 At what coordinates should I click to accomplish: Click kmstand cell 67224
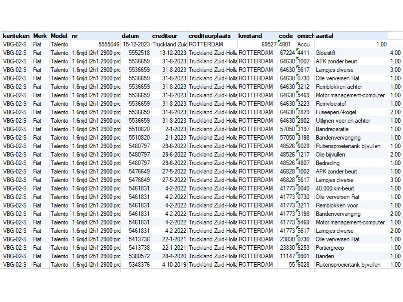(287, 53)
